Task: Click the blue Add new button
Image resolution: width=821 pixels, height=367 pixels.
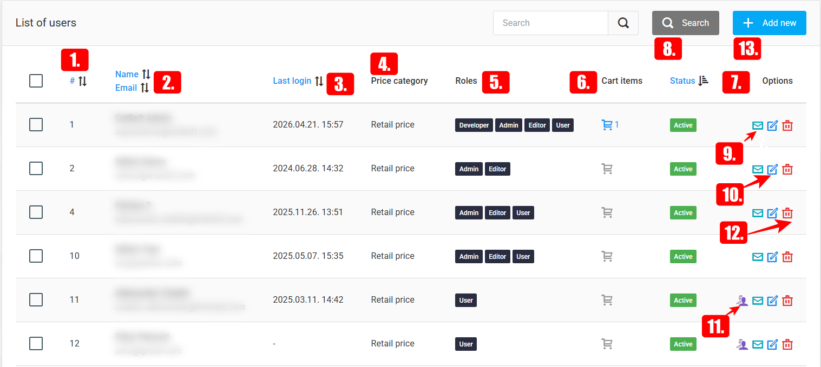Action: (x=770, y=23)
